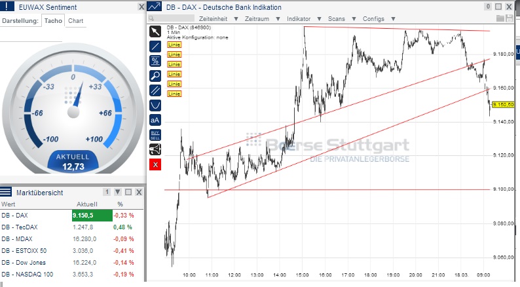Open the Zeiteinheit dropdown
Screen dimensions: 520x287
coord(219,19)
